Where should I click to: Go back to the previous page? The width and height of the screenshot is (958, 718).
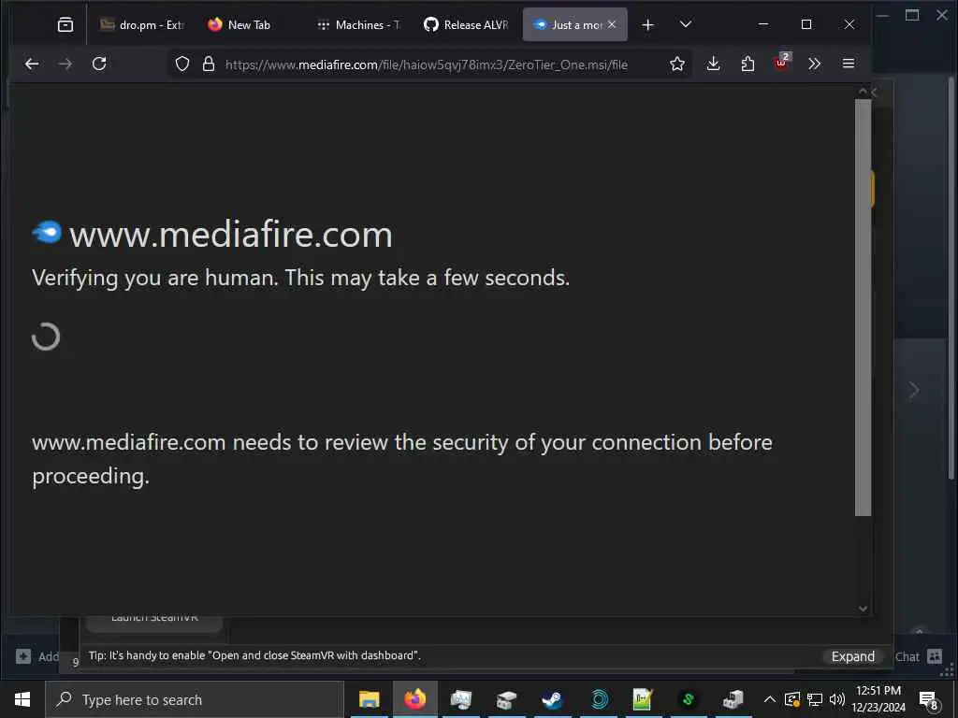tap(32, 64)
